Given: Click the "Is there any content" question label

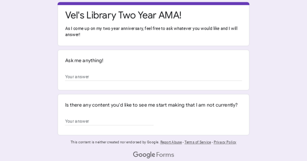Looking at the screenshot, I should (x=151, y=105).
